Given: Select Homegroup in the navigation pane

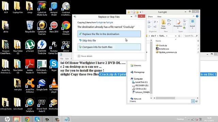Looking at the screenshot, I should click(138, 72).
